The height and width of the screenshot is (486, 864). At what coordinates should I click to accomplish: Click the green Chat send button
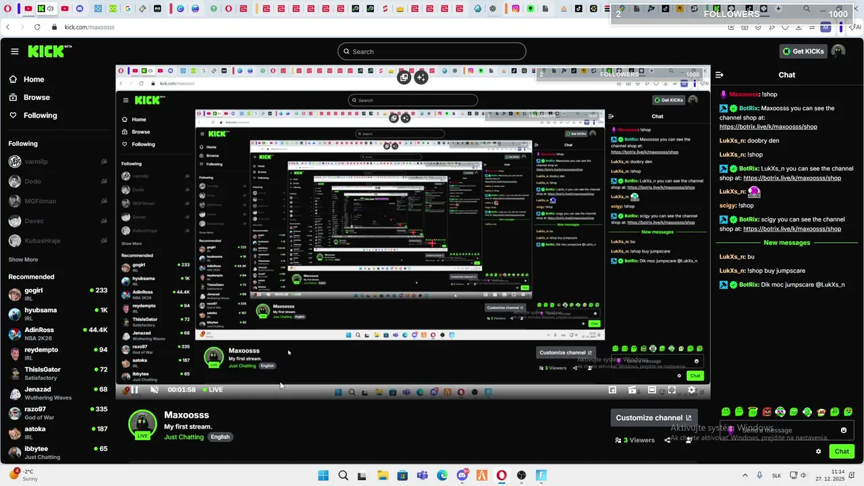(842, 452)
